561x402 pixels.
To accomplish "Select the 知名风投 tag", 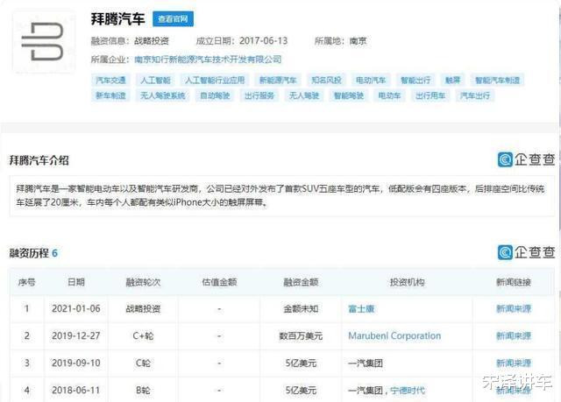I will pyautogui.click(x=326, y=80).
